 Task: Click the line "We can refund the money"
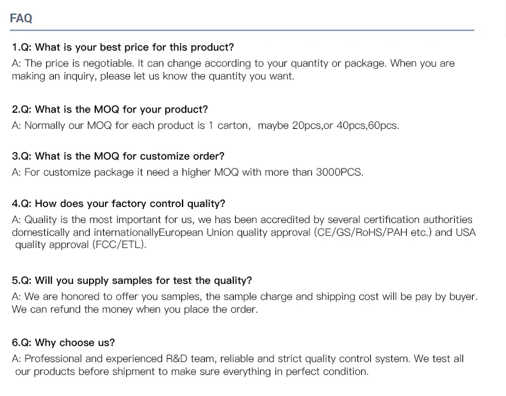pos(135,309)
